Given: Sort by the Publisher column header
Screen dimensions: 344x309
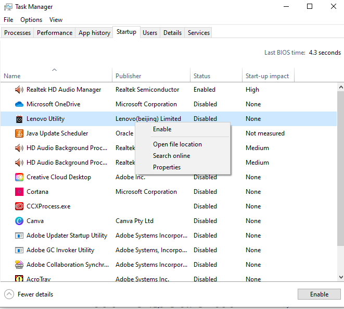Looking at the screenshot, I should point(151,75).
